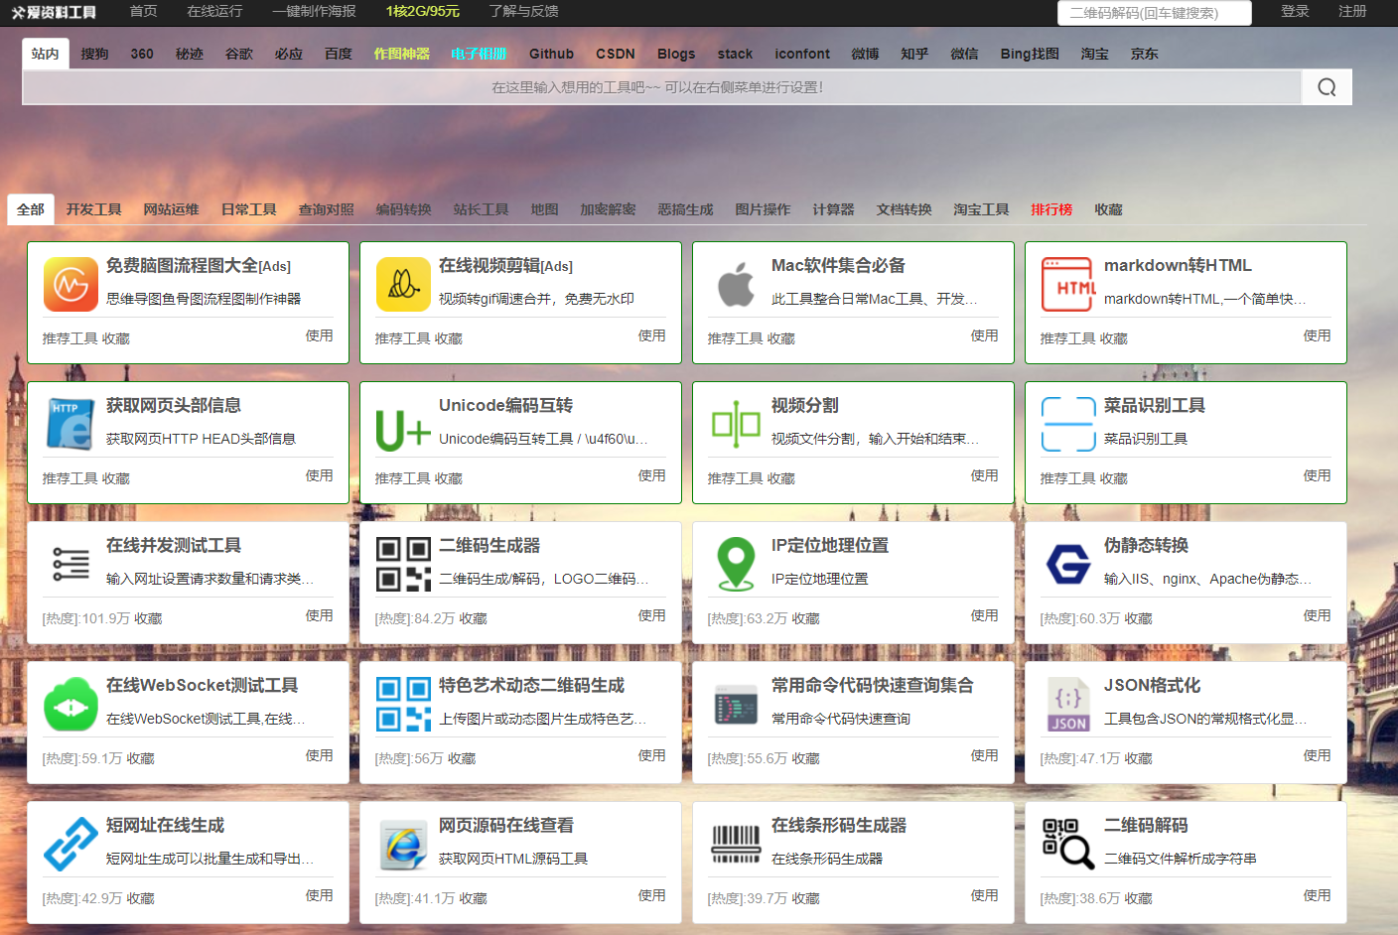Click the green cloud WebSocket icon

[x=70, y=705]
